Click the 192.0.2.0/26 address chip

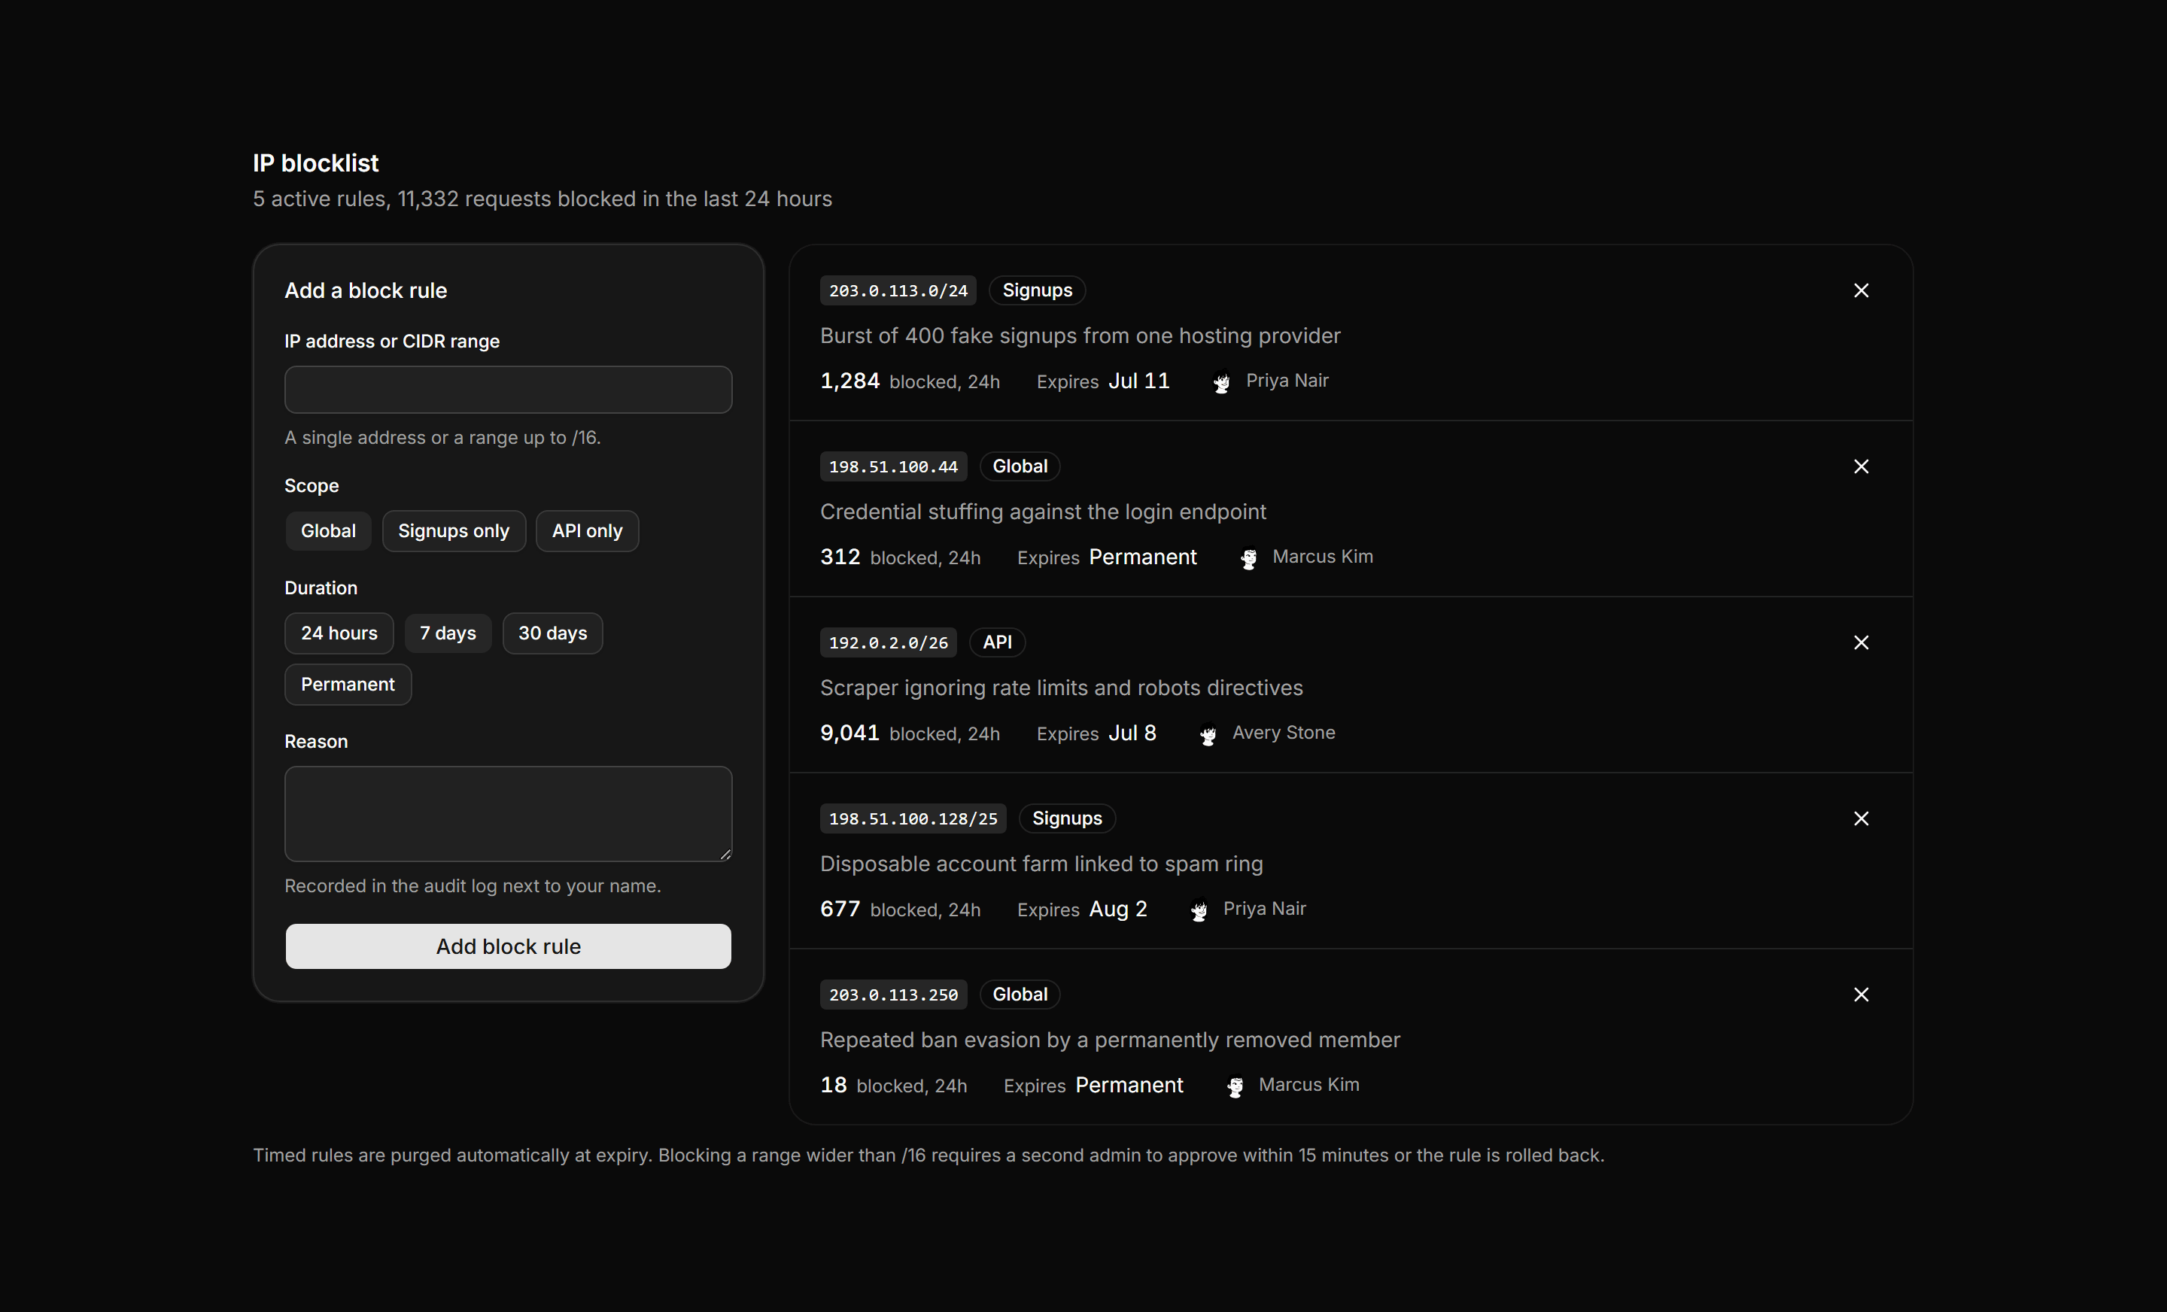(x=889, y=642)
